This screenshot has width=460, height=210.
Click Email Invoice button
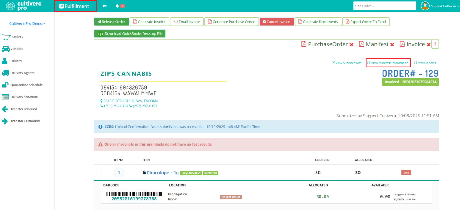click(187, 22)
